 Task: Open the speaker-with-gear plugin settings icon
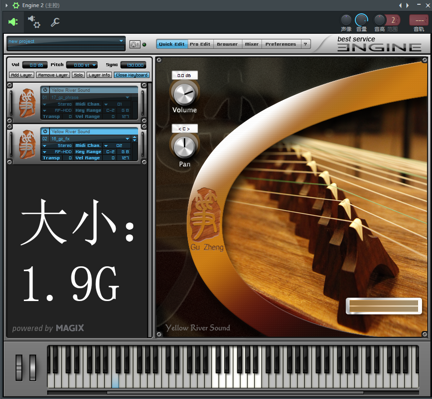(34, 22)
